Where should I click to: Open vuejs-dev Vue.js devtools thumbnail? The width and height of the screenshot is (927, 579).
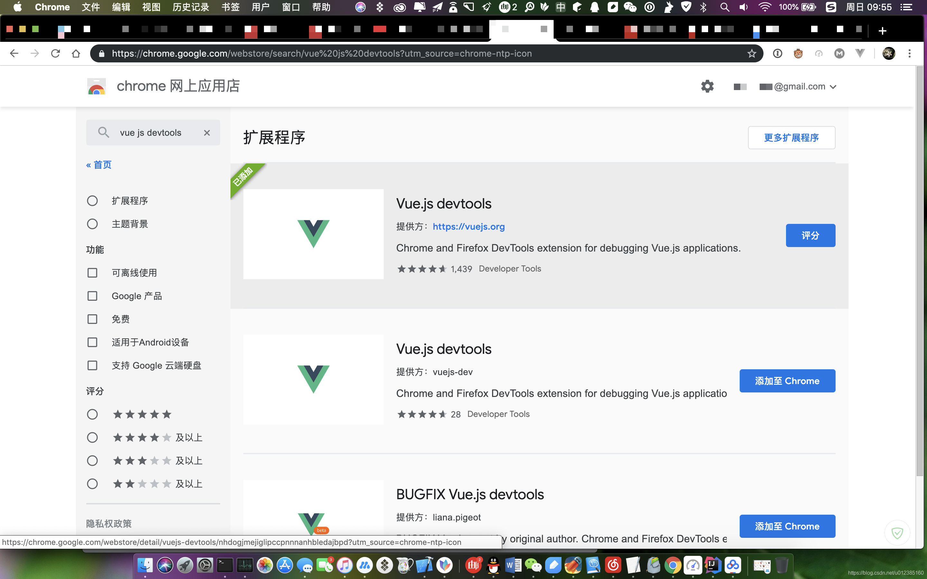[x=313, y=380]
